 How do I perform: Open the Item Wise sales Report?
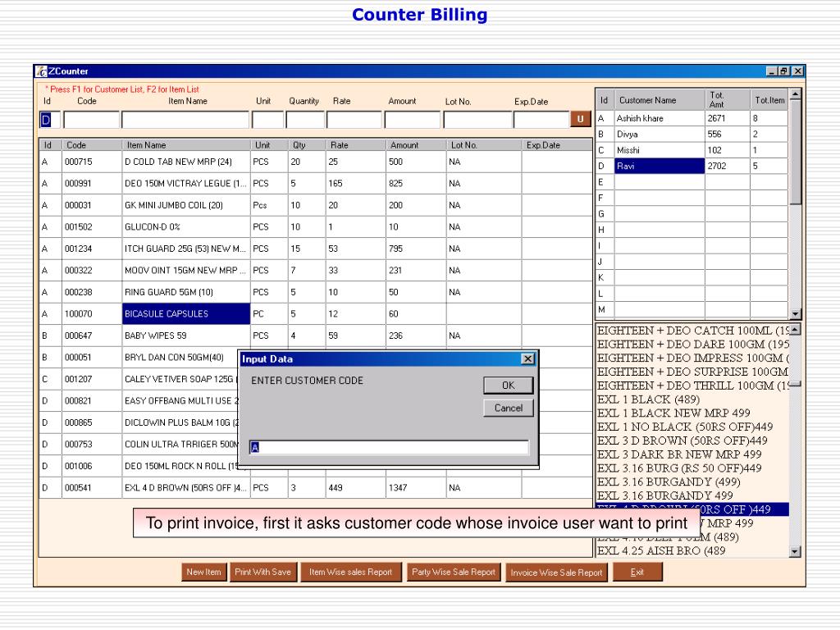click(x=350, y=572)
